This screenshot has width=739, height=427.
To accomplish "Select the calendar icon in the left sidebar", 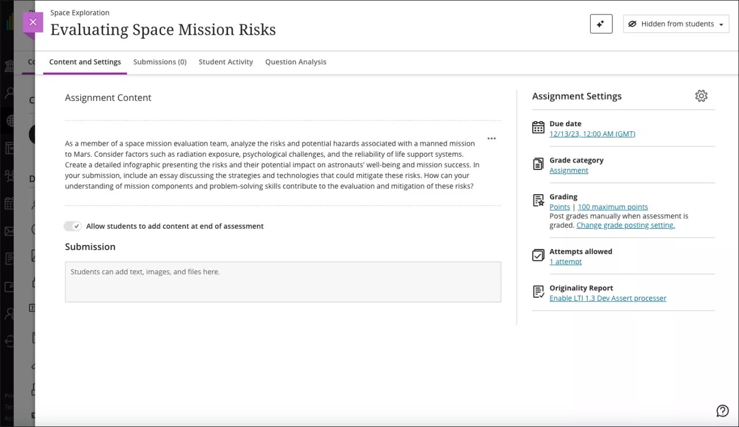I will coord(10,203).
